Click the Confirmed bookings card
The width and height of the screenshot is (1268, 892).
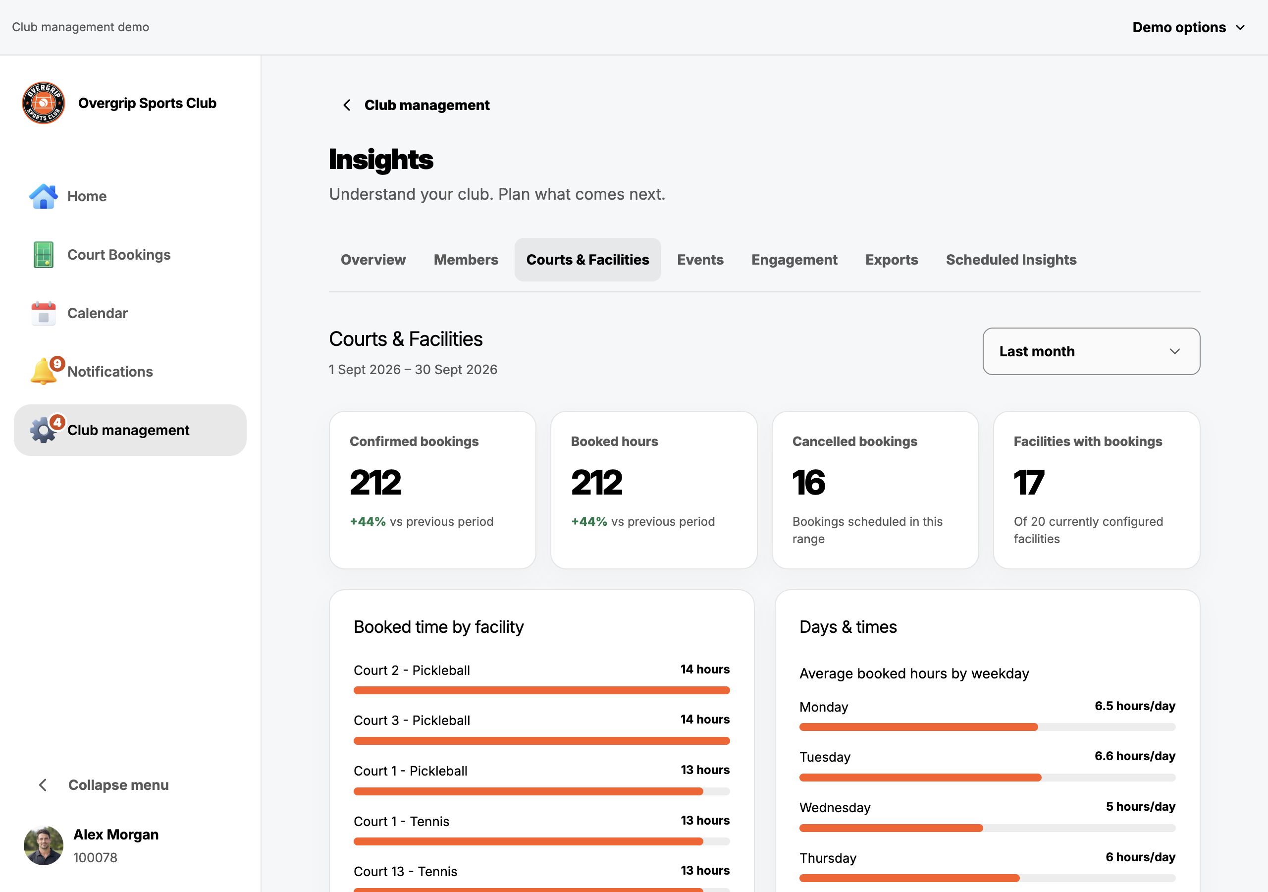click(x=432, y=490)
